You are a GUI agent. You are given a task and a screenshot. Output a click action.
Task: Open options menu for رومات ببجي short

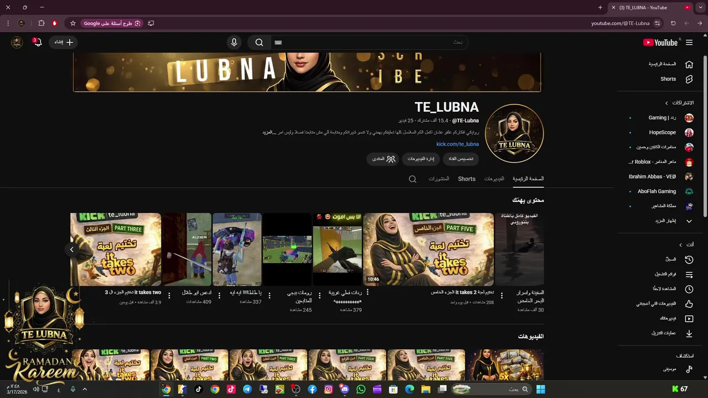[x=269, y=296]
